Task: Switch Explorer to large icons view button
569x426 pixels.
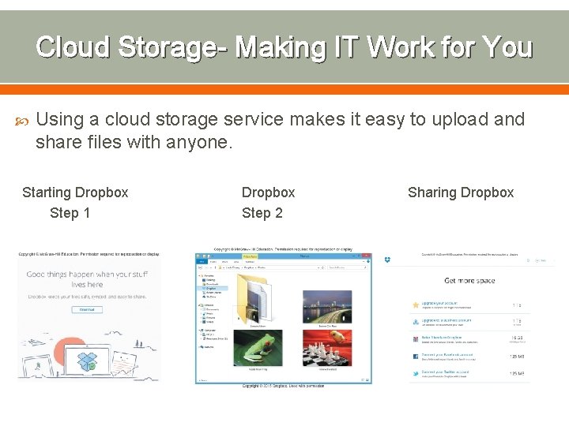Action: (x=368, y=380)
